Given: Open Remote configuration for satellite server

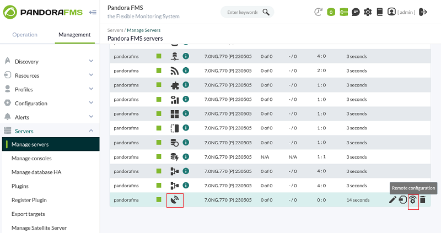Looking at the screenshot, I should 412,200.
